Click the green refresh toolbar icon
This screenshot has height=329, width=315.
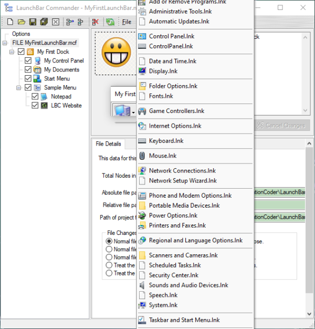[110, 22]
